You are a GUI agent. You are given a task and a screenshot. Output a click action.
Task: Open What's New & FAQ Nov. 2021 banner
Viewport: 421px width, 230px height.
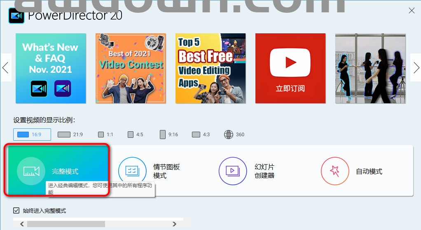51,68
